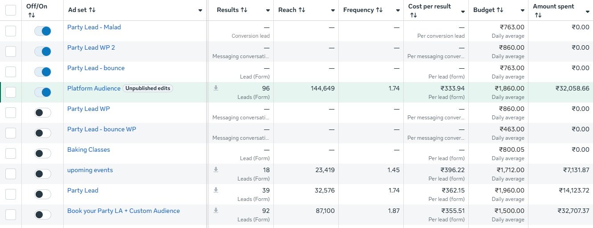The image size is (593, 228).
Task: Enable the Baking Classes ad set
Action: 43,153
